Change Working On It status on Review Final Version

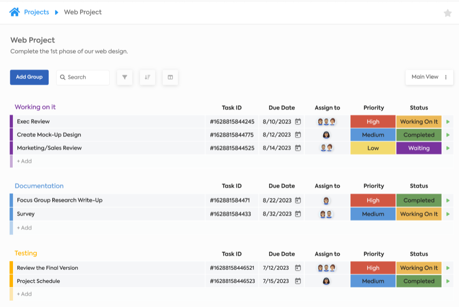point(419,268)
